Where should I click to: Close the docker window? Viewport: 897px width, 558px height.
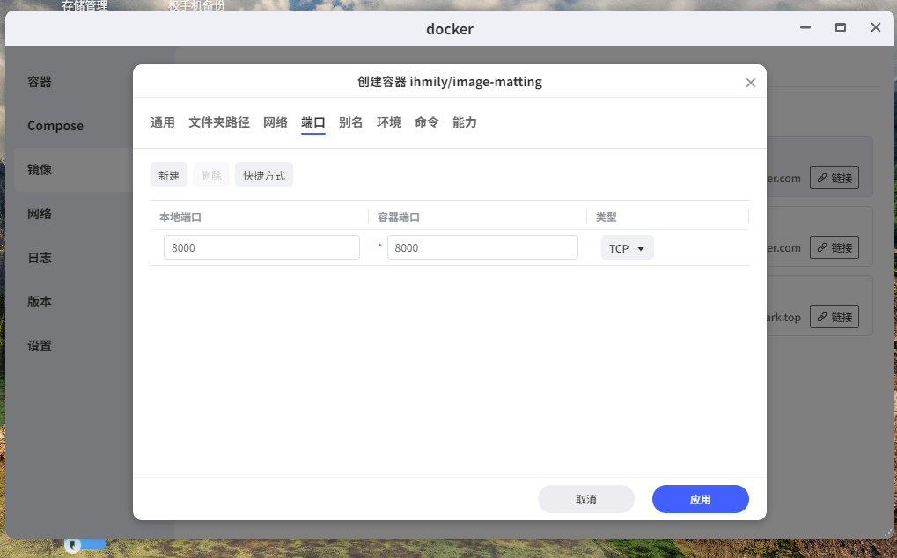coord(875,27)
